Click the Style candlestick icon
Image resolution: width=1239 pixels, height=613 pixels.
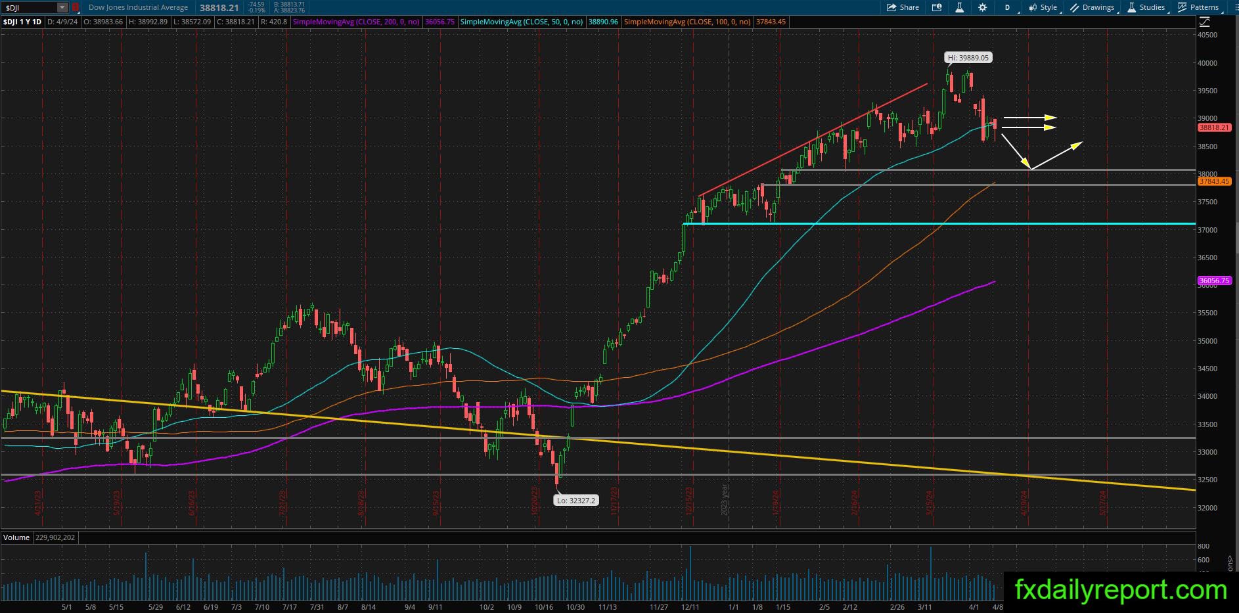coord(1033,7)
